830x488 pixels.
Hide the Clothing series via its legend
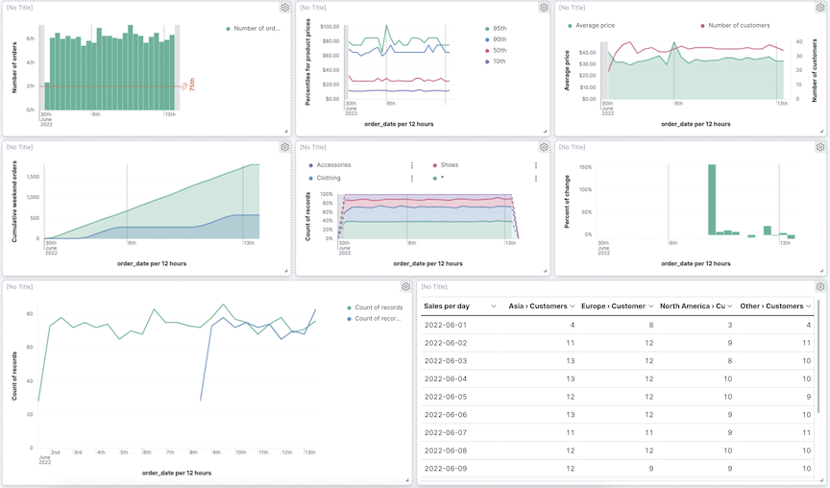329,178
